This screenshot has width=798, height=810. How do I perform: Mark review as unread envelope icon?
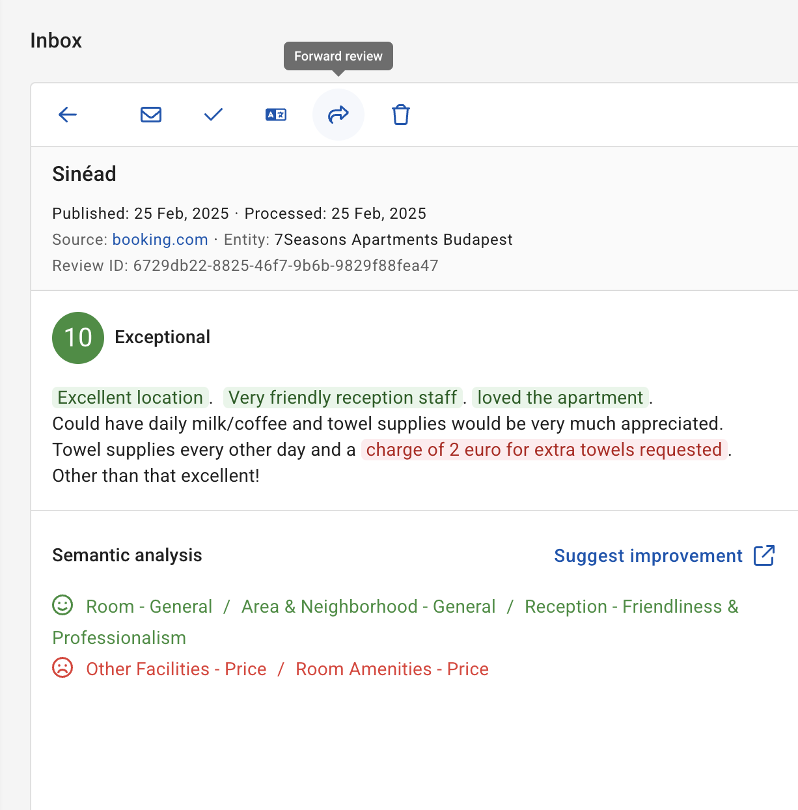pos(151,115)
